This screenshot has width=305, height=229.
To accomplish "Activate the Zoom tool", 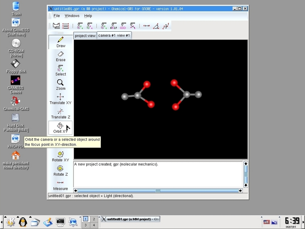I will tap(61, 85).
